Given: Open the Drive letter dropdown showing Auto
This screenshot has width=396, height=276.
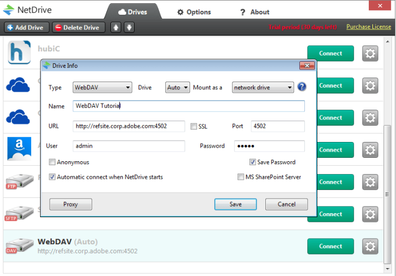Looking at the screenshot, I should coord(177,87).
